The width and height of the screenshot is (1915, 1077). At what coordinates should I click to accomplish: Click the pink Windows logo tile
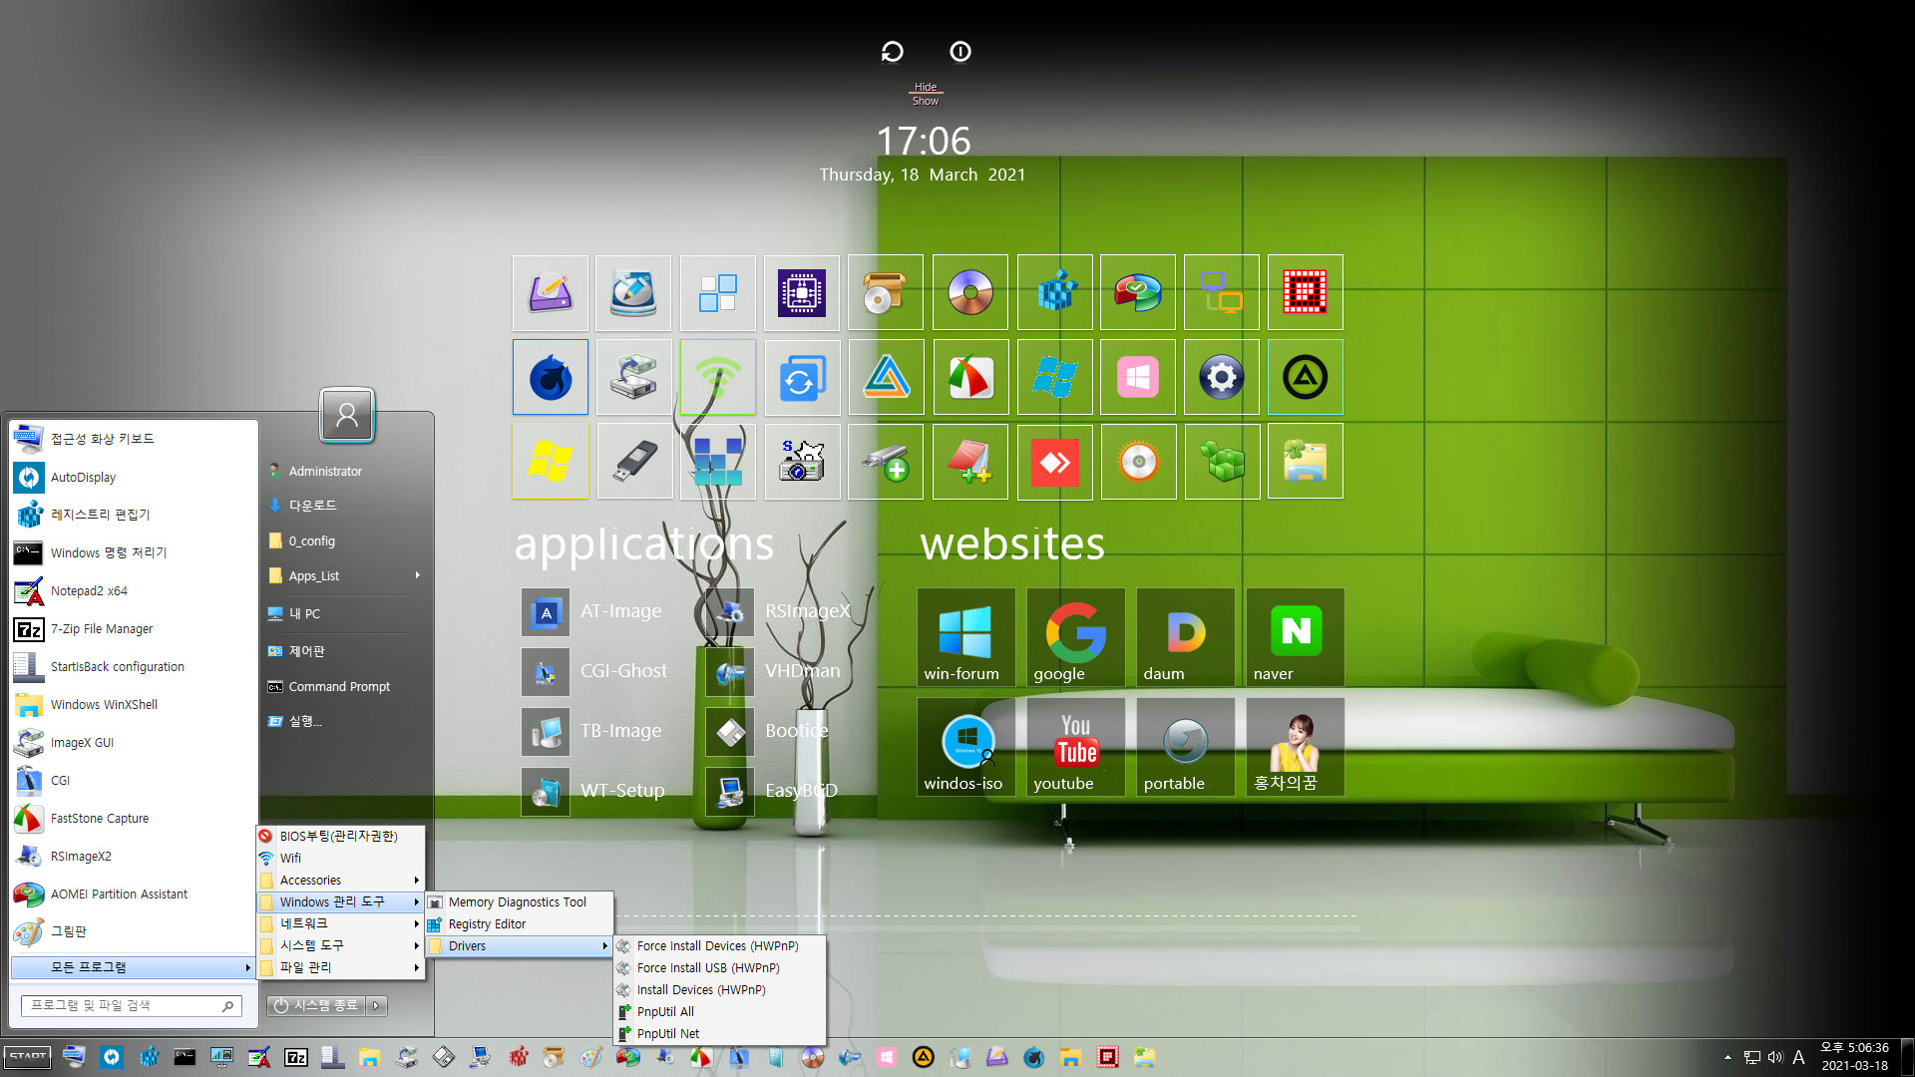coord(1138,377)
